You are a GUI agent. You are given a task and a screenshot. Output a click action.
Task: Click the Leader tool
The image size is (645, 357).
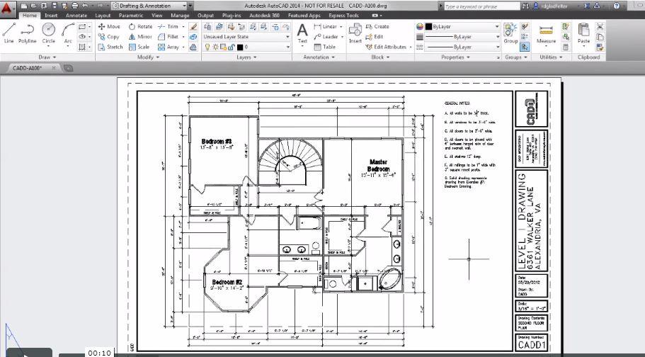pos(326,37)
